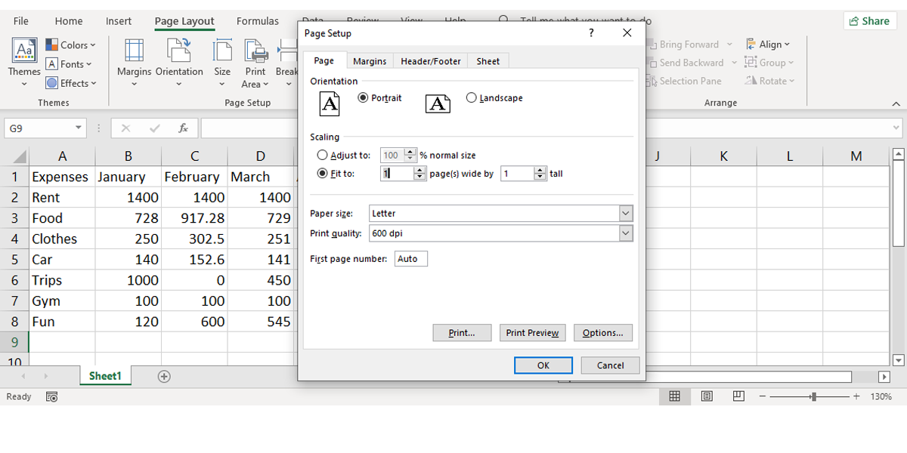Click the Print... button

tap(462, 333)
